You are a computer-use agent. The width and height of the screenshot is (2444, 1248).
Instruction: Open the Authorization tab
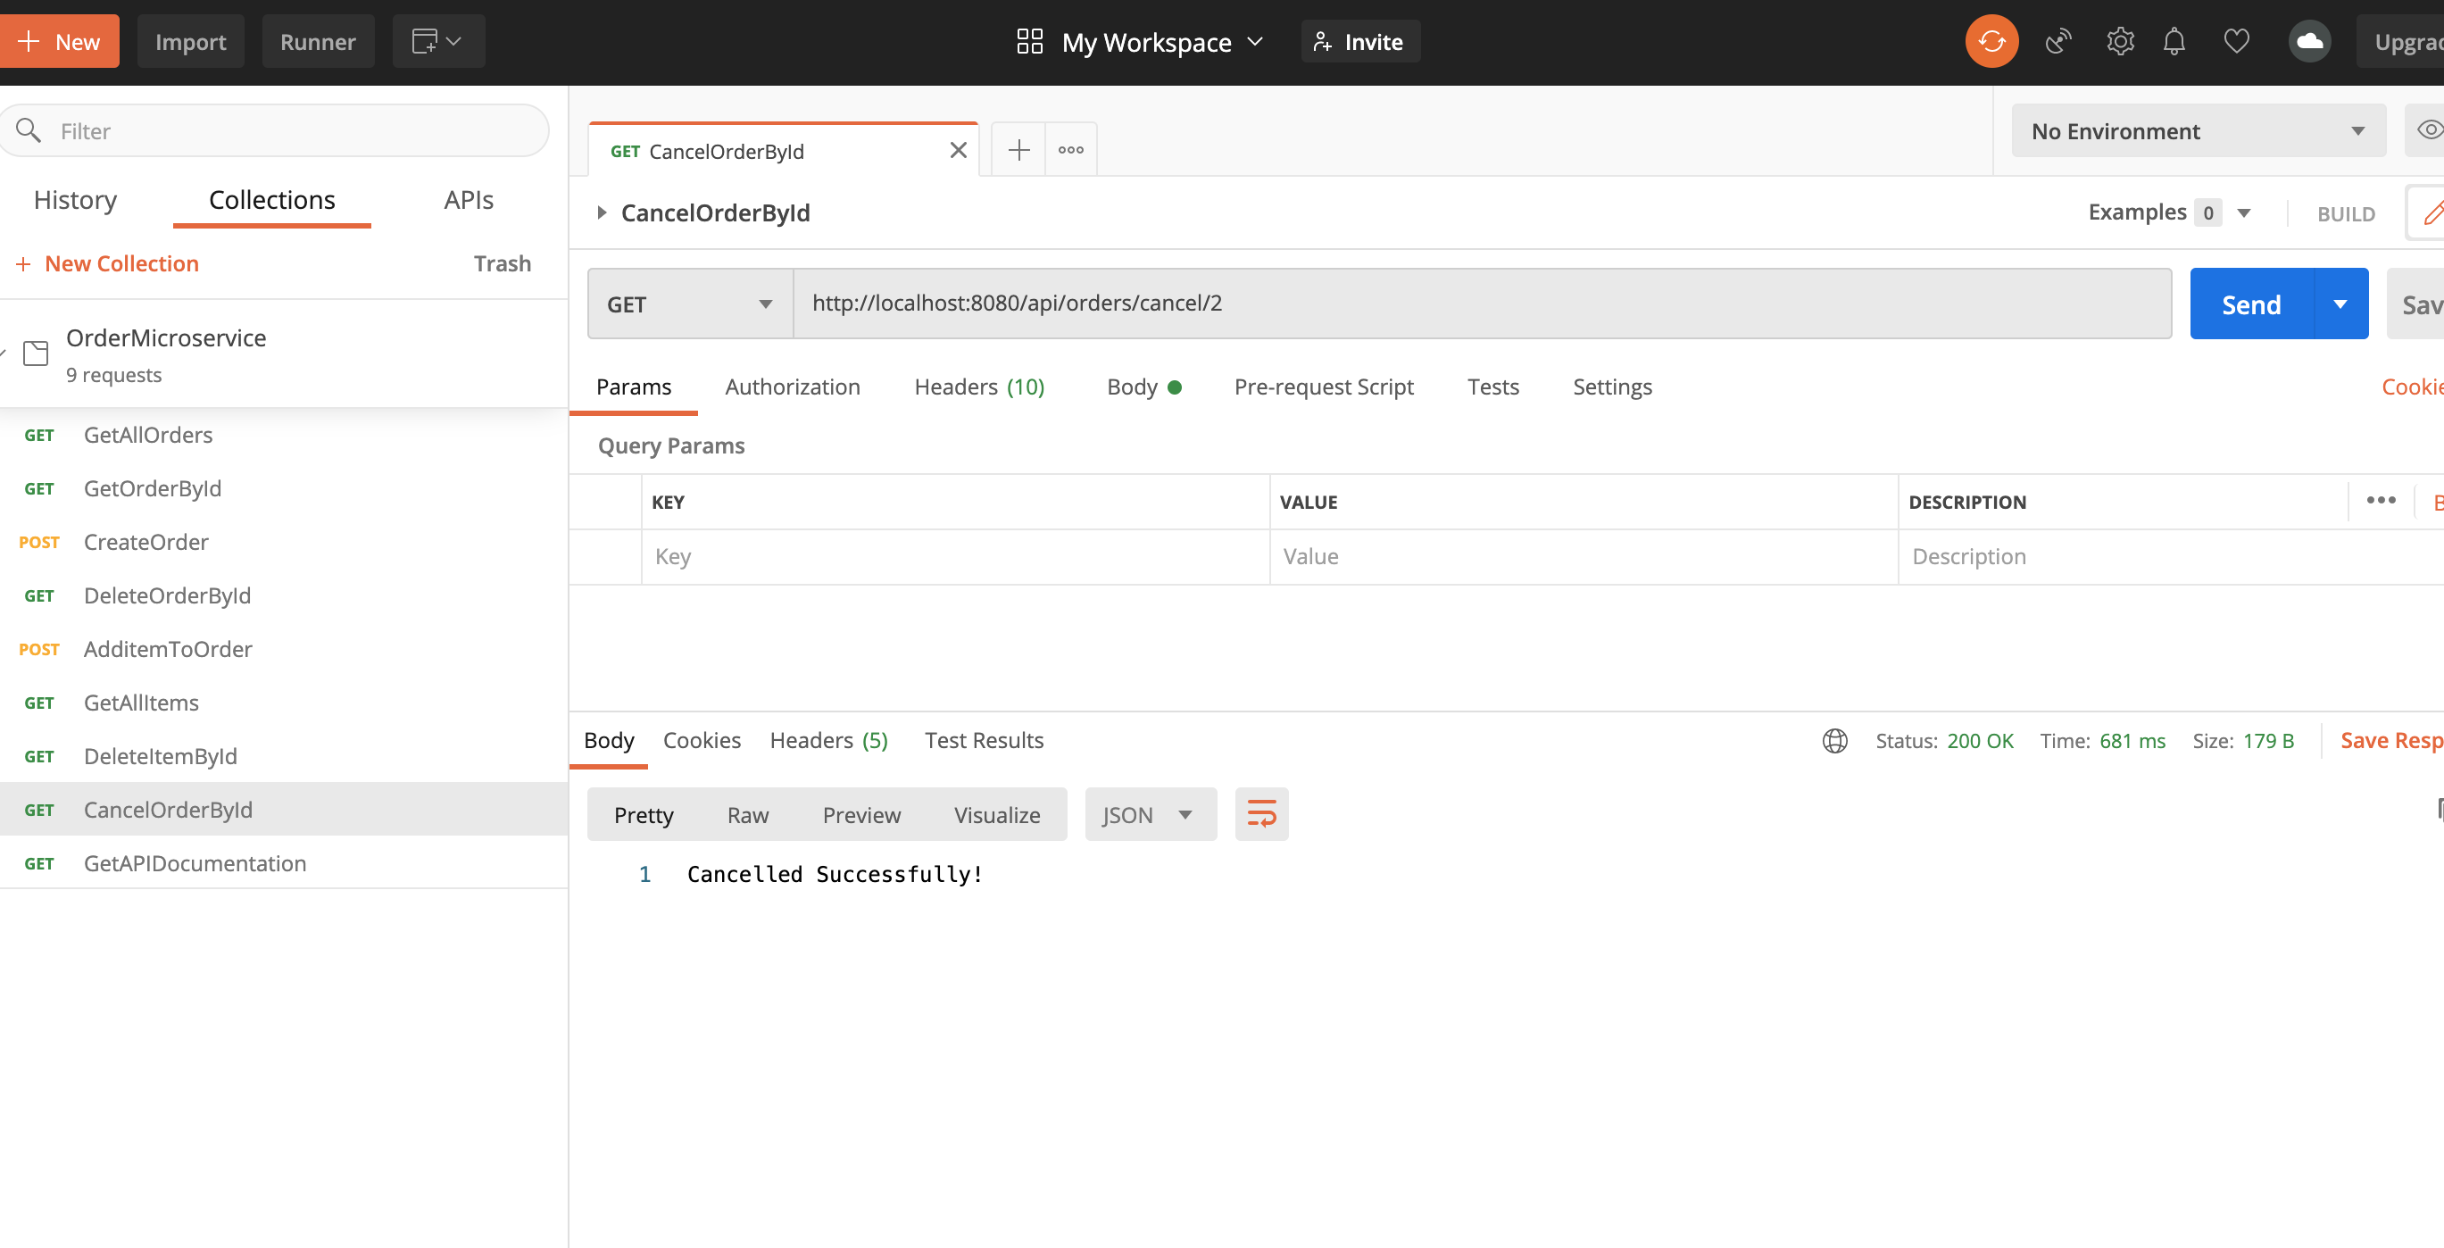pyautogui.click(x=793, y=387)
